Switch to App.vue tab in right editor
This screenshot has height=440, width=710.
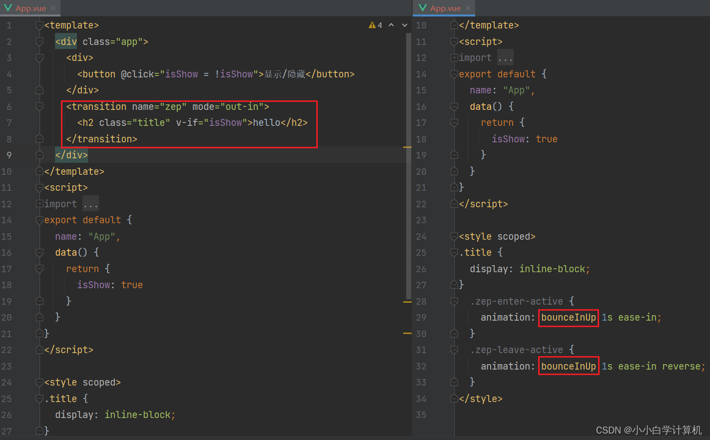445,8
